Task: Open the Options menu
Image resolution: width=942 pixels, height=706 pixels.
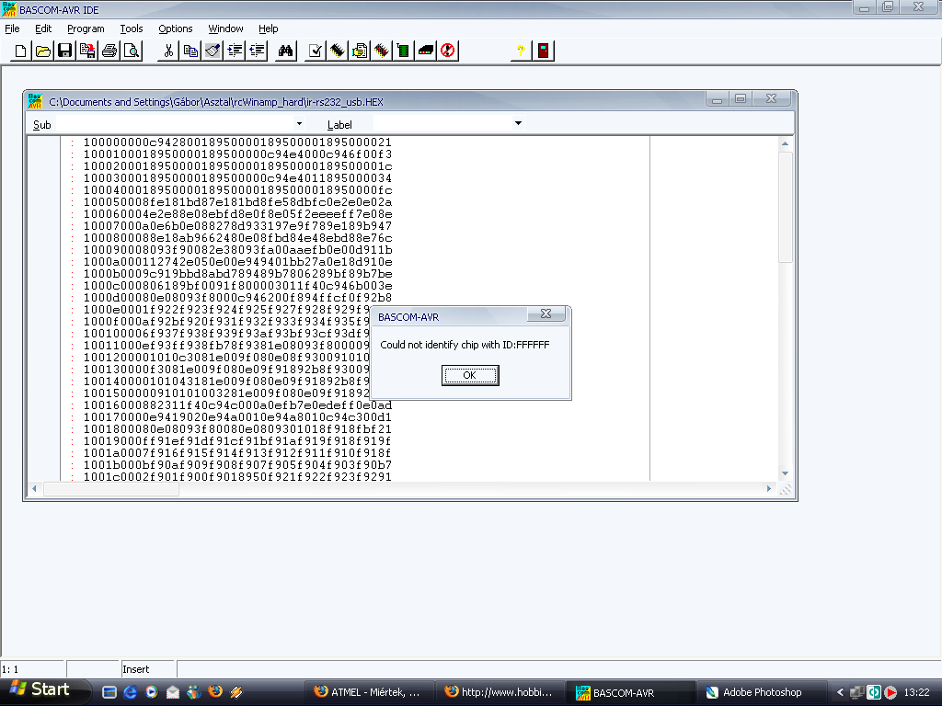Action: pos(176,28)
